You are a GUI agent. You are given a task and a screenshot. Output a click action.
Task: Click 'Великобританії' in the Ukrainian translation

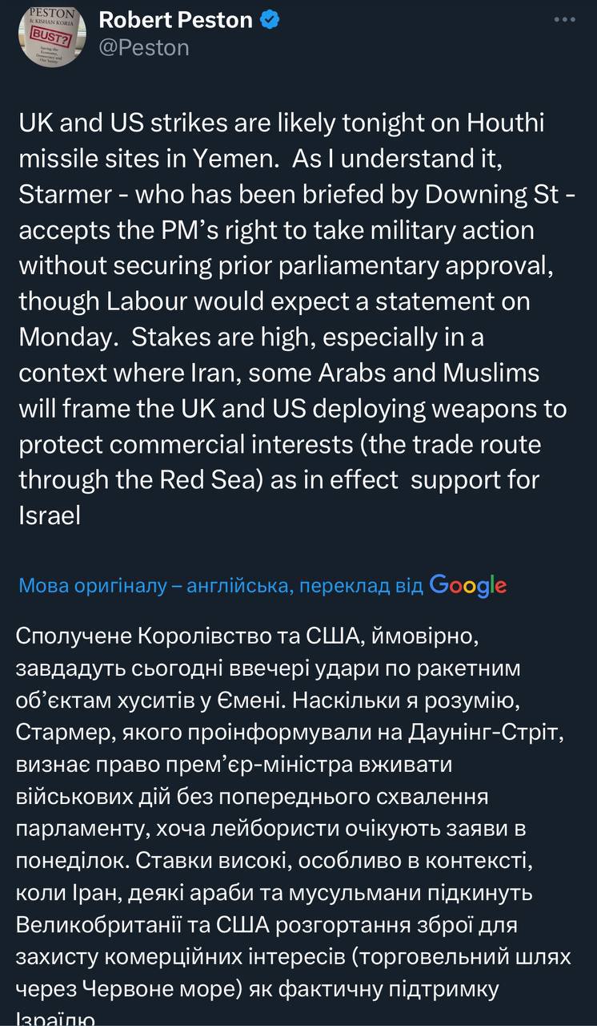tap(106, 924)
